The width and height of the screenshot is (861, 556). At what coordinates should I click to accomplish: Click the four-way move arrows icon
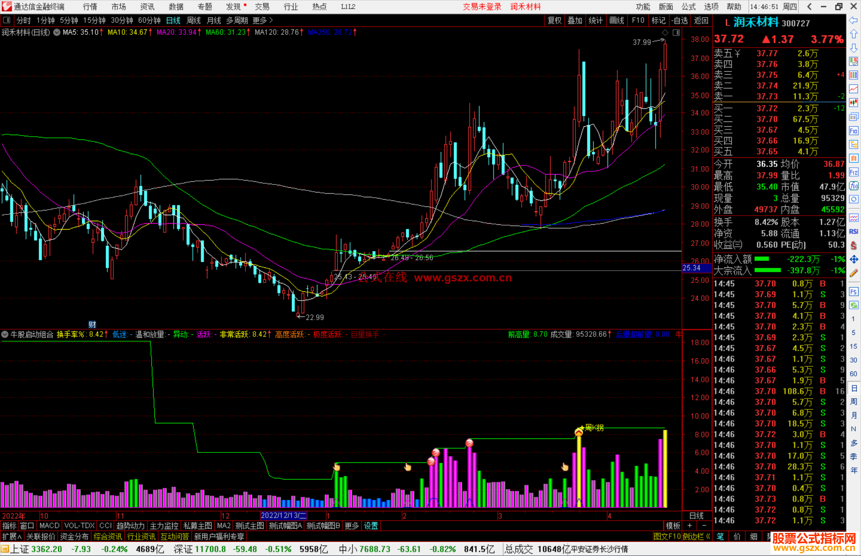[853, 259]
